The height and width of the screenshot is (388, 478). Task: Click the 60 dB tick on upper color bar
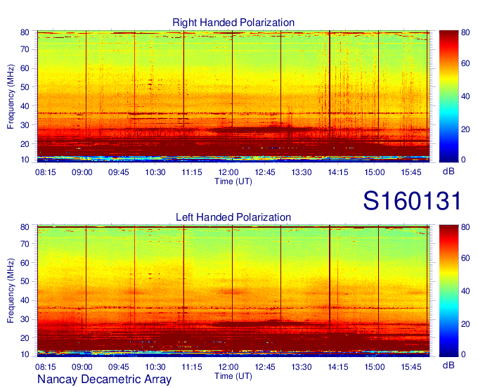pos(465,63)
